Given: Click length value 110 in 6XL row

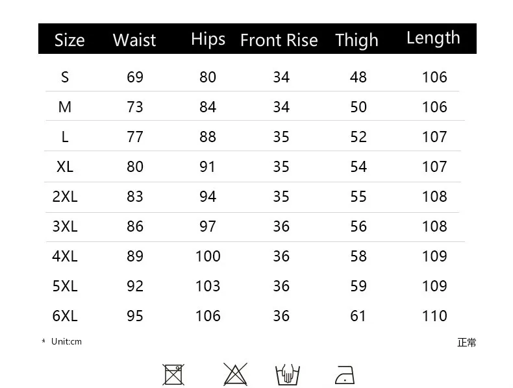Looking at the screenshot, I should tap(434, 316).
